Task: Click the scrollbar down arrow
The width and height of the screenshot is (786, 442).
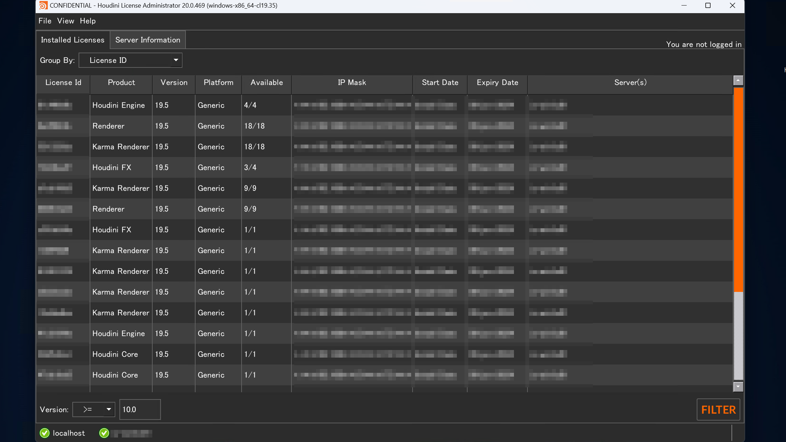Action: point(738,387)
